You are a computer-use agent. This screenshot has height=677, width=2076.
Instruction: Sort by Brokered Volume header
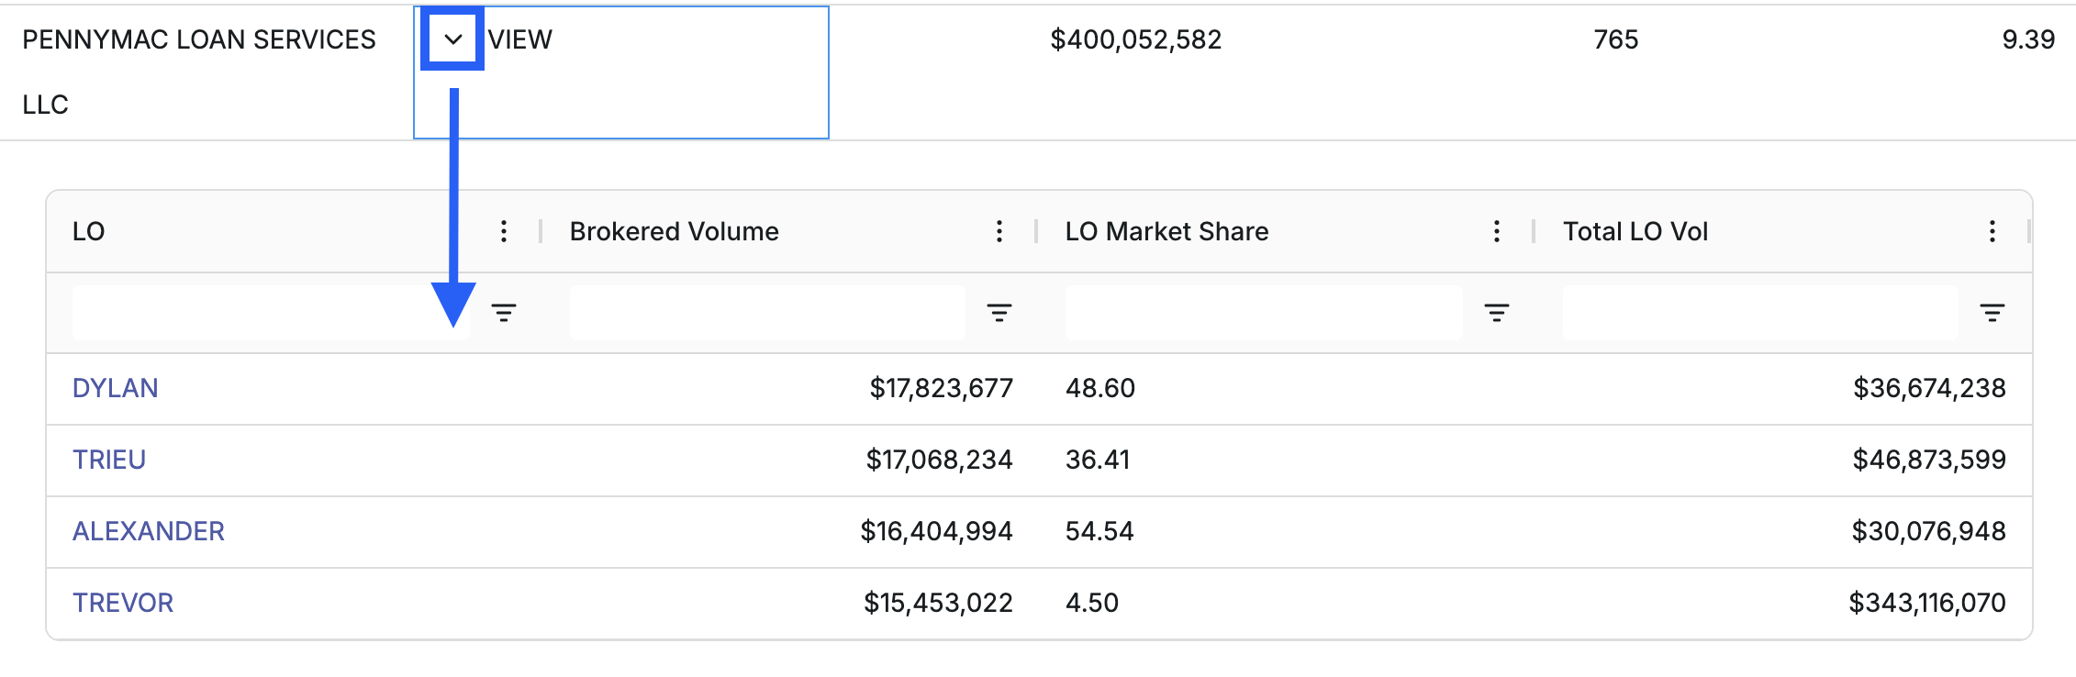pos(675,231)
